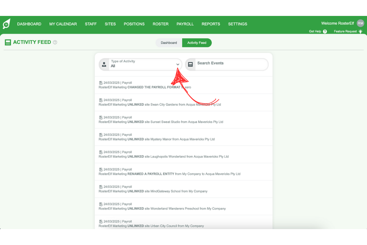Click the calendar icon on the first payroll entry

(x=101, y=82)
